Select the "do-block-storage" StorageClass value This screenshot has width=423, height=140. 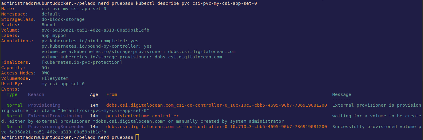[63, 19]
